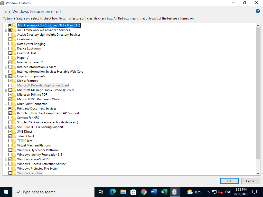Screen dimensions: 263x197
Task: Click the vertical scrollbar thumb
Action: pyautogui.click(x=258, y=93)
